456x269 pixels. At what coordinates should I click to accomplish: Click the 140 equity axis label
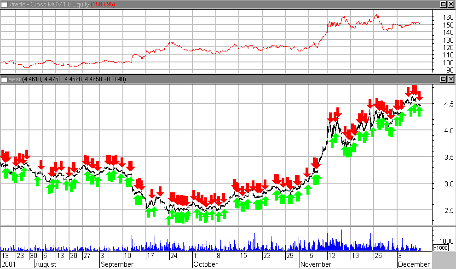[448, 33]
